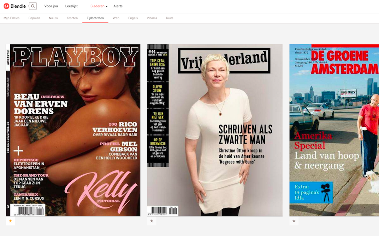The width and height of the screenshot is (379, 236).
Task: Show the Web tab
Action: 116,18
